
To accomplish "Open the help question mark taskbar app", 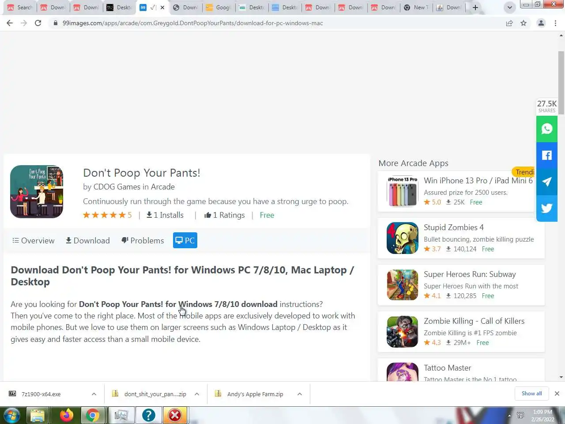I will coord(148,415).
